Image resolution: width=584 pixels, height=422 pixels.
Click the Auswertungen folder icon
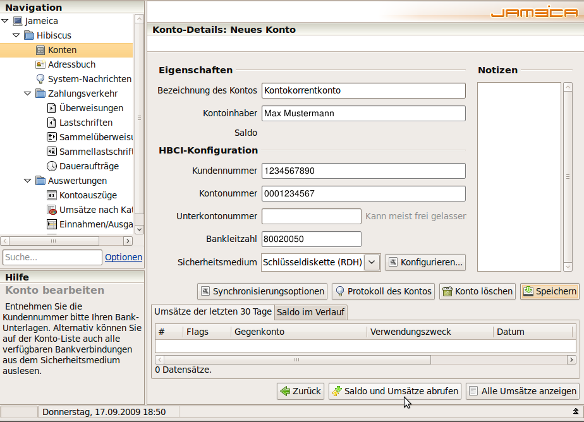(x=40, y=181)
